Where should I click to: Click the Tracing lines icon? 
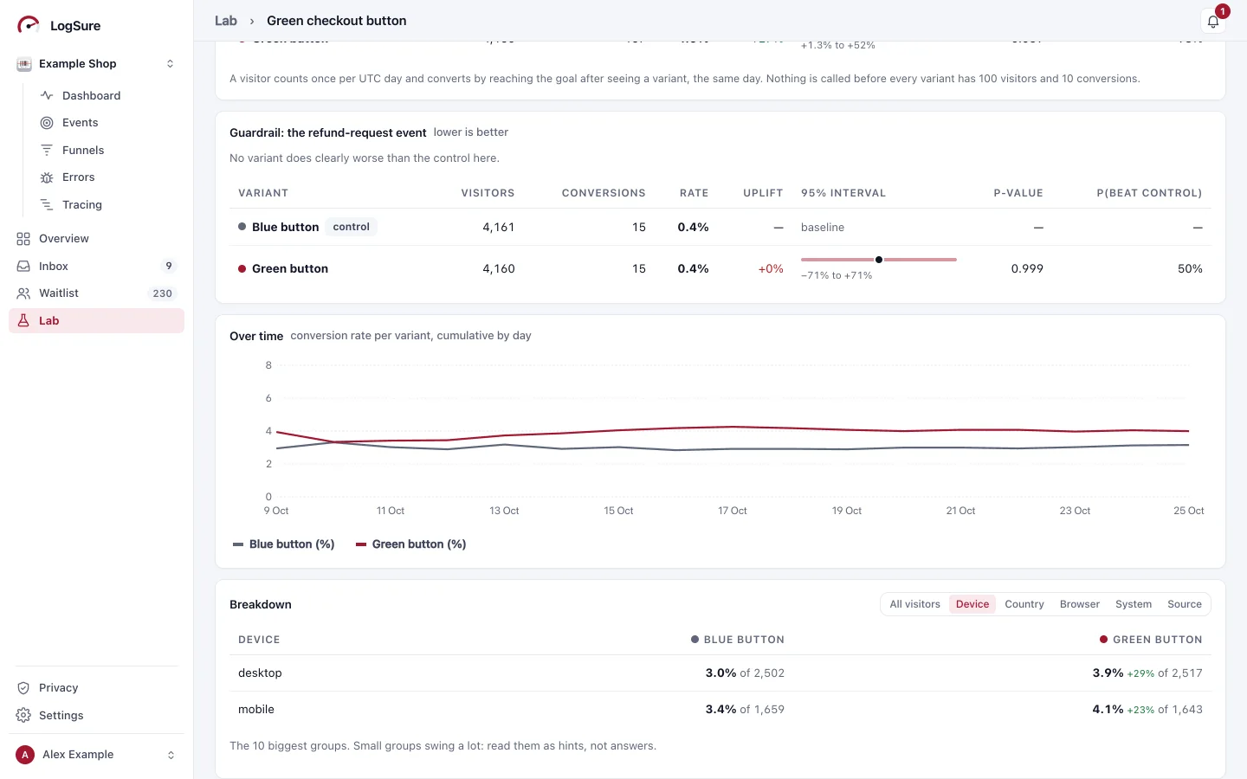pyautogui.click(x=47, y=205)
